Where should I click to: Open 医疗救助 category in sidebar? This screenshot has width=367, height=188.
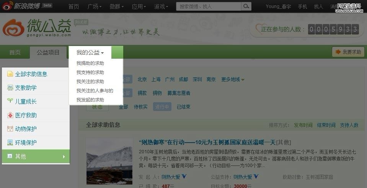[26, 115]
